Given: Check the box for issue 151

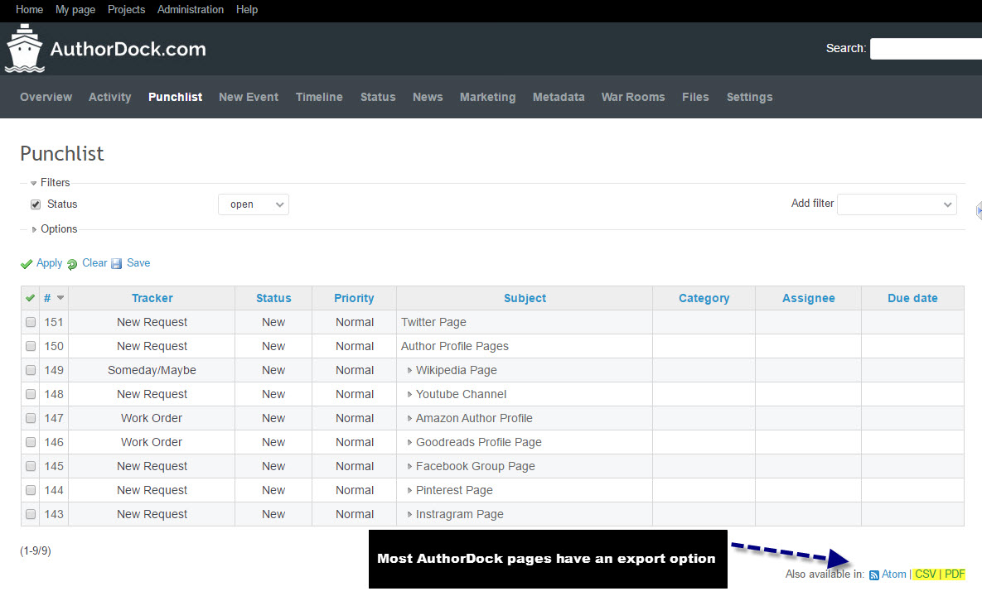Looking at the screenshot, I should 30,322.
